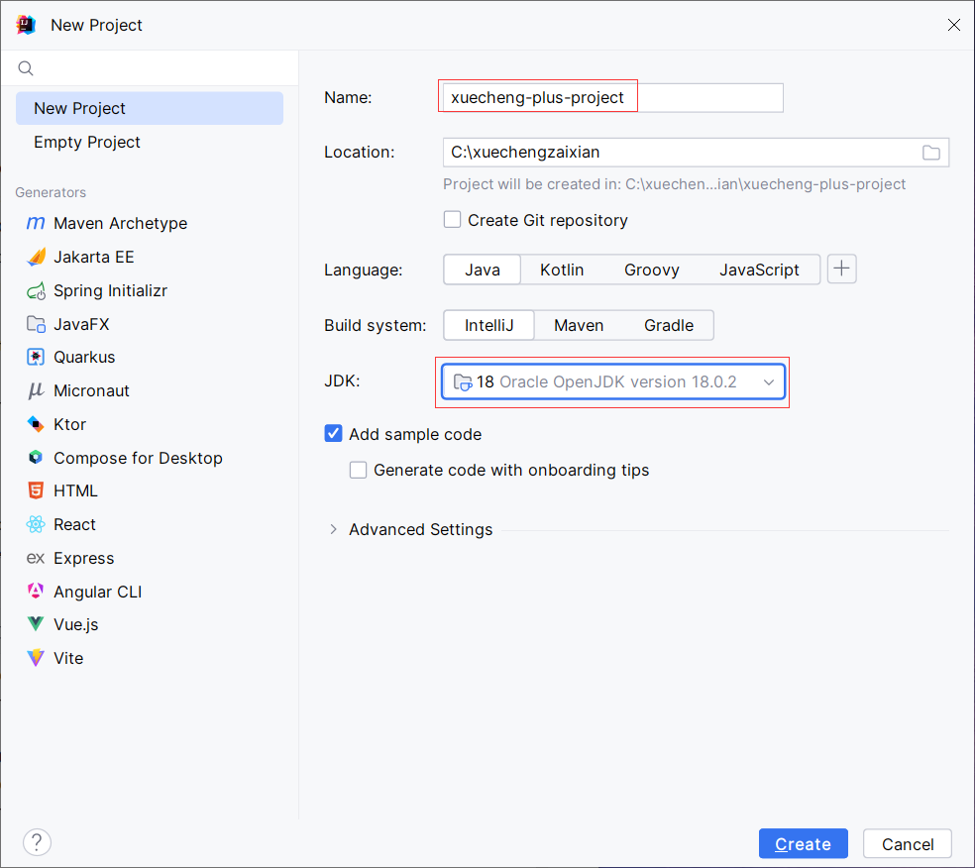Click the Vue.js logo icon
The width and height of the screenshot is (975, 868).
coord(36,623)
